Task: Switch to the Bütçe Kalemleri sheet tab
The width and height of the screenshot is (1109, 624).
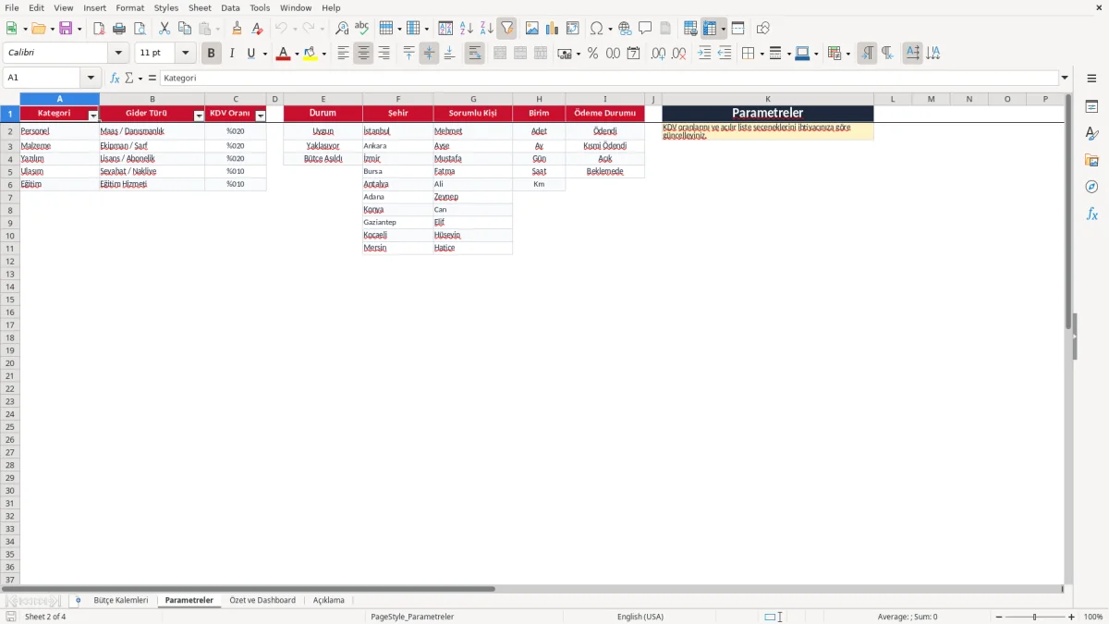Action: point(121,600)
